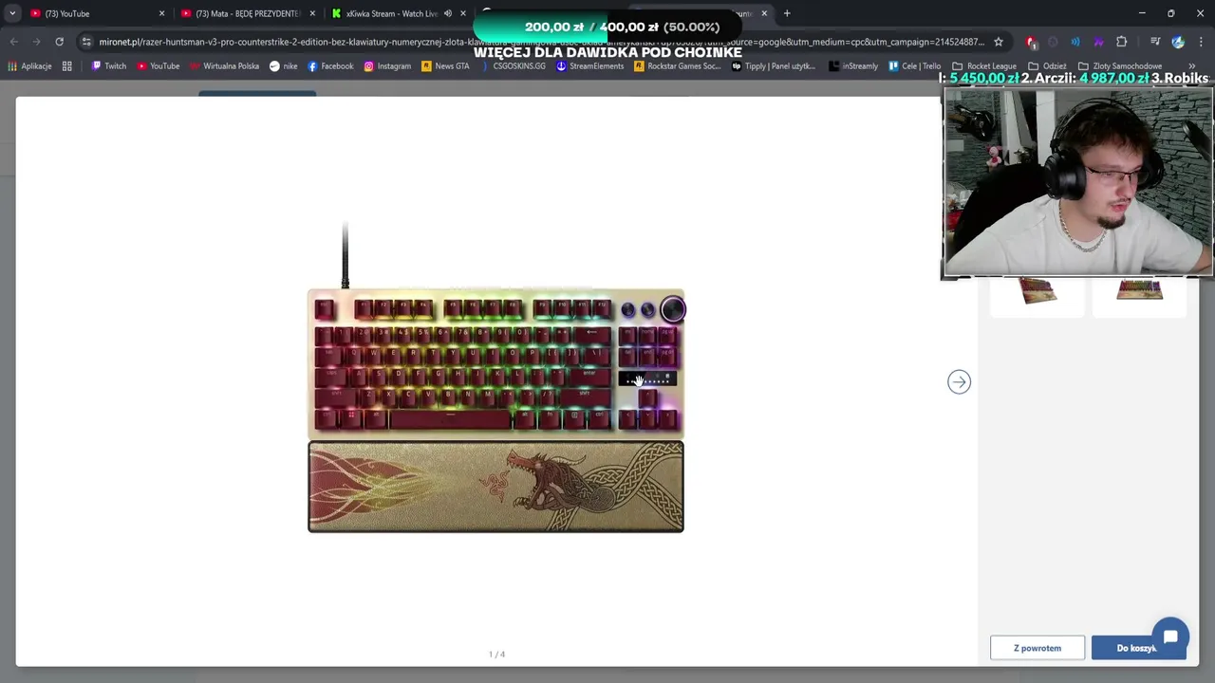1215x683 pixels.
Task: Open the Facebook bookmark
Action: 330,66
